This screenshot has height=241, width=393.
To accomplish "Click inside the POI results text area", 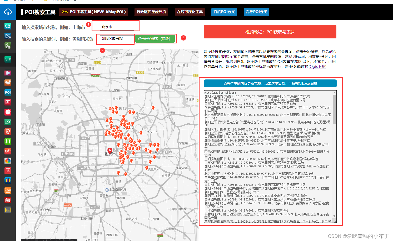I will (268, 157).
